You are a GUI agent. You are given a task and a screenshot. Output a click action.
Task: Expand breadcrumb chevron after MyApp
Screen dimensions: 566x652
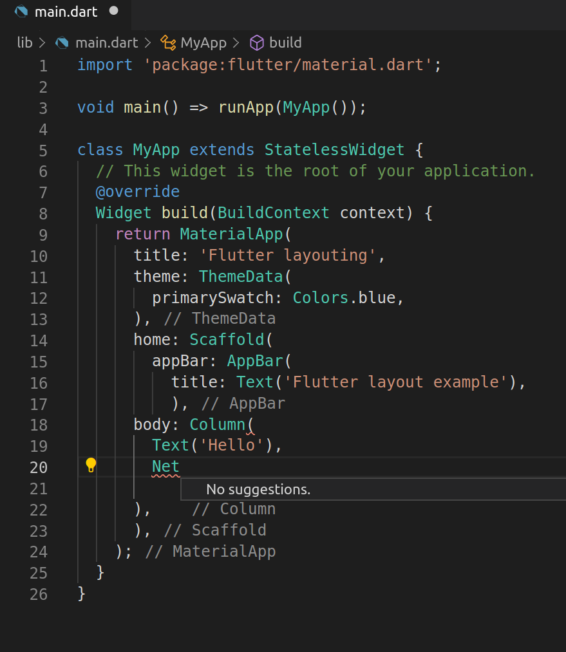(x=236, y=43)
